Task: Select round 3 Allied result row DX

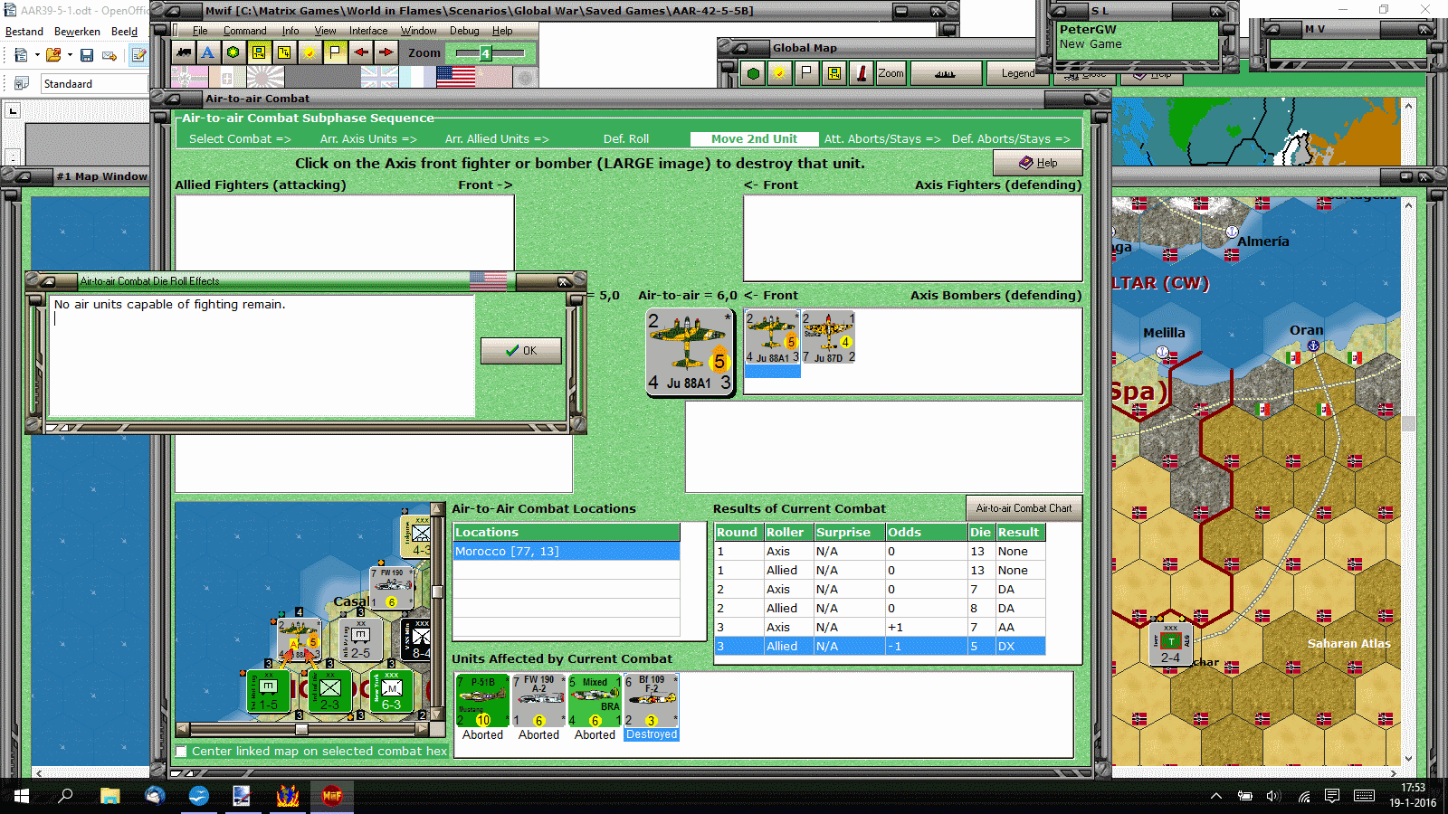Action: coord(881,647)
